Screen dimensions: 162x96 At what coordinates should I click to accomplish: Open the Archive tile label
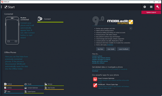click(10, 88)
